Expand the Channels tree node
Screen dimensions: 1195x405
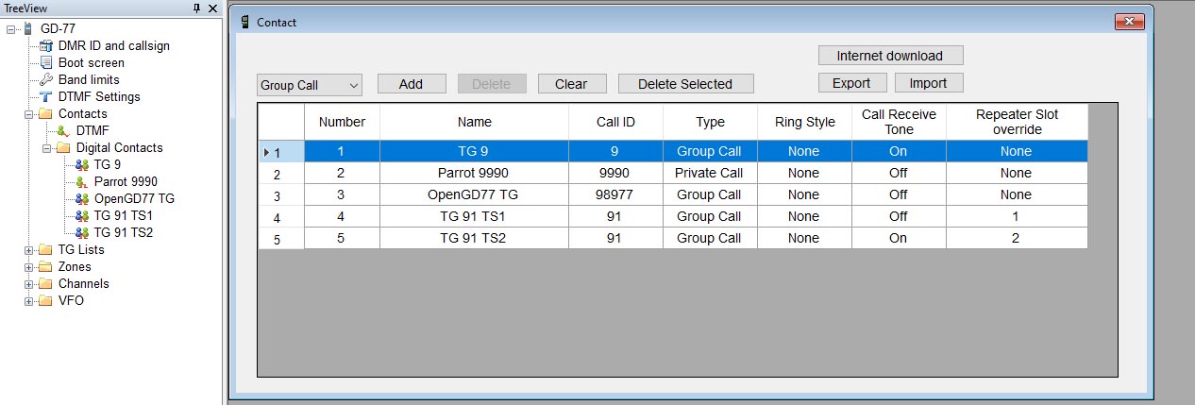pos(28,284)
